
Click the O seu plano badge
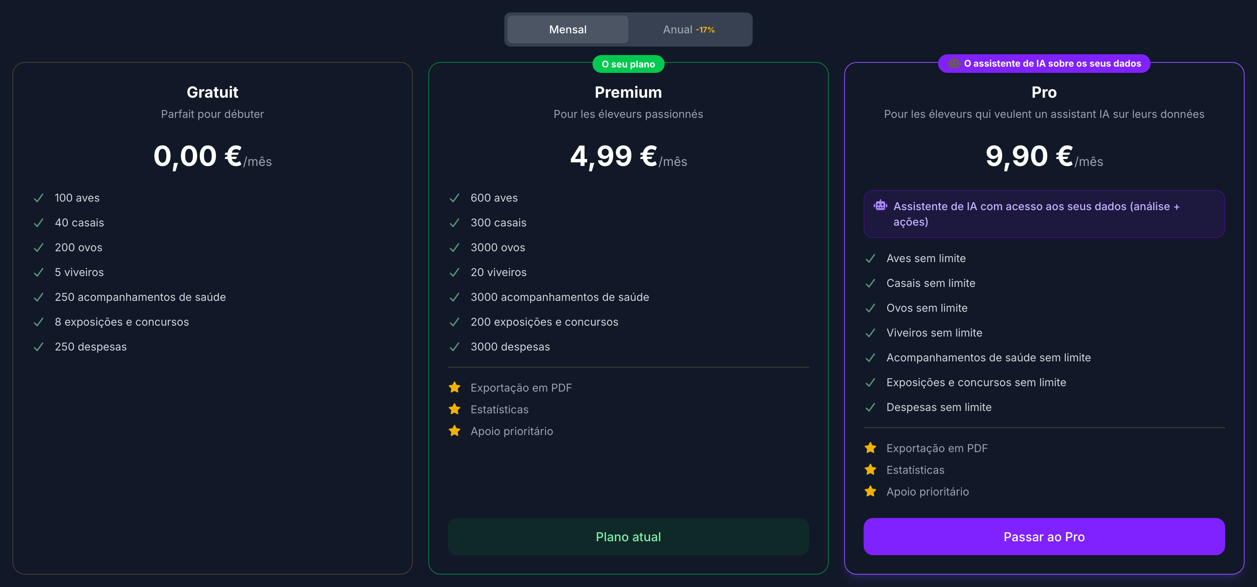click(x=628, y=64)
